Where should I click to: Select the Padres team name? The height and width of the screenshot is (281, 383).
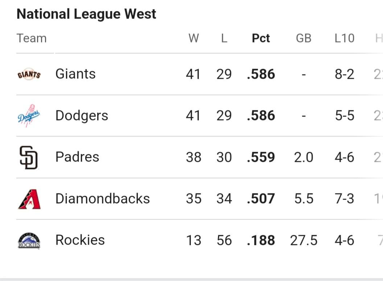[x=77, y=157]
